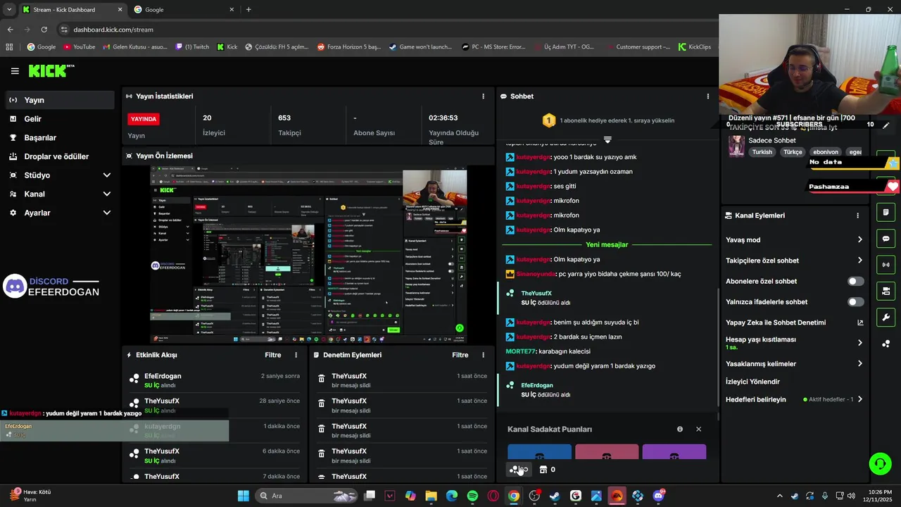This screenshot has height=507, width=901.
Task: Click the purple loyalty reward card
Action: coord(674,452)
